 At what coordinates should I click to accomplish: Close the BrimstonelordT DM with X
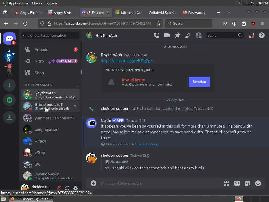click(75, 106)
